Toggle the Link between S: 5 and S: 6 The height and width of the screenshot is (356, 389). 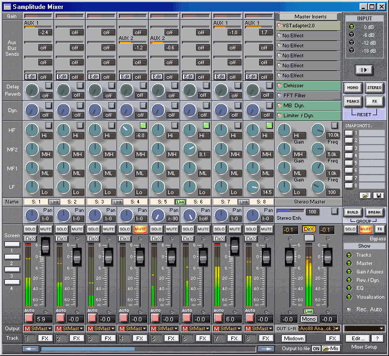180,202
